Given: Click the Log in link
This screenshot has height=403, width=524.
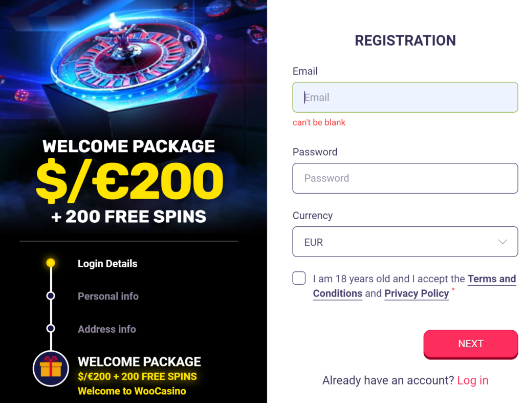Looking at the screenshot, I should [472, 380].
